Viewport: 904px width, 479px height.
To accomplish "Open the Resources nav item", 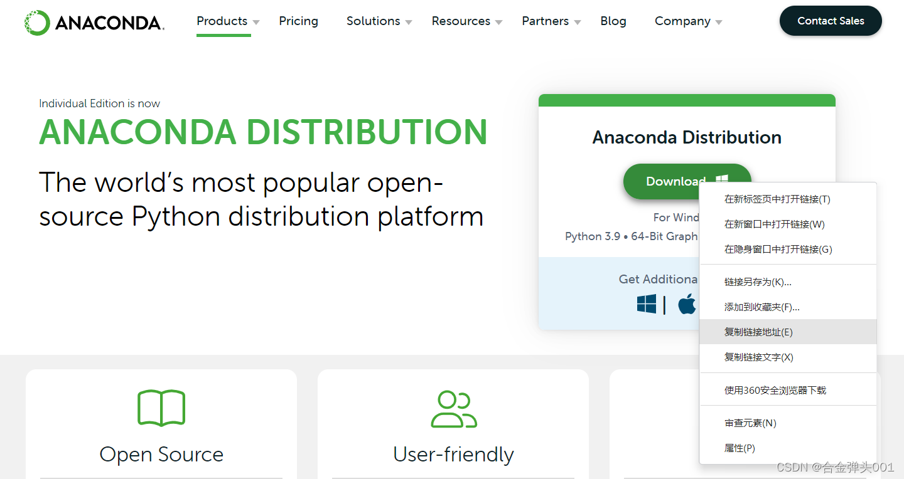I will click(461, 21).
